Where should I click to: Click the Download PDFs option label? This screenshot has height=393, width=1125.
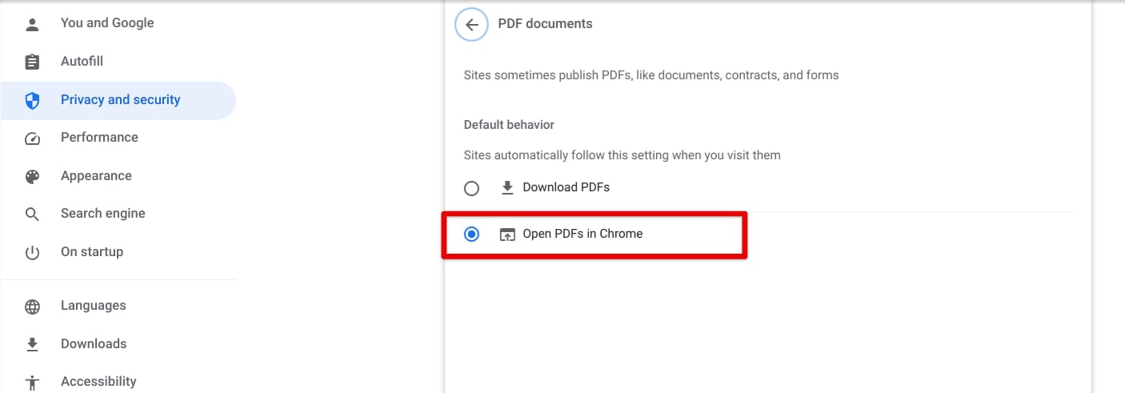(566, 187)
